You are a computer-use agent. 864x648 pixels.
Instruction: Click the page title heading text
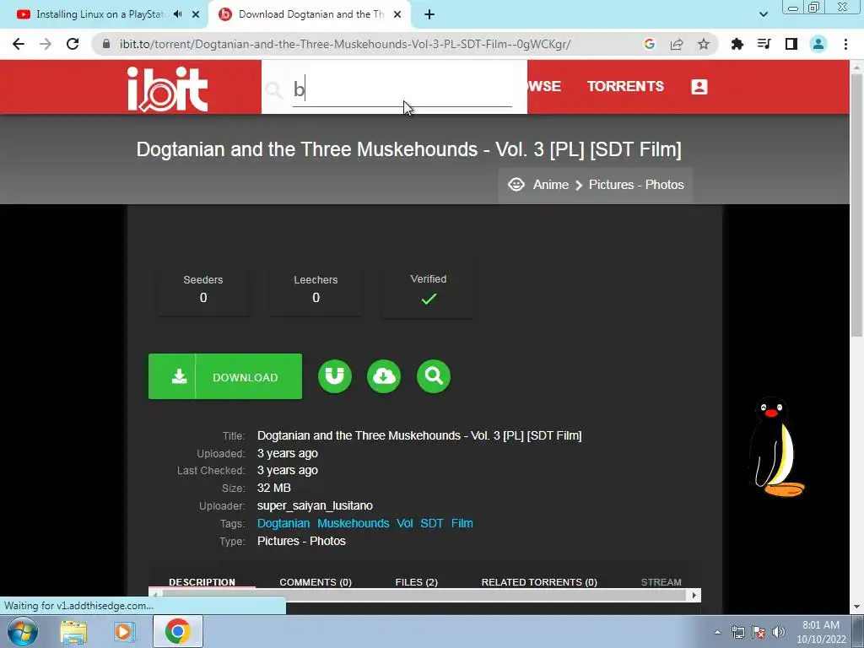coord(409,149)
